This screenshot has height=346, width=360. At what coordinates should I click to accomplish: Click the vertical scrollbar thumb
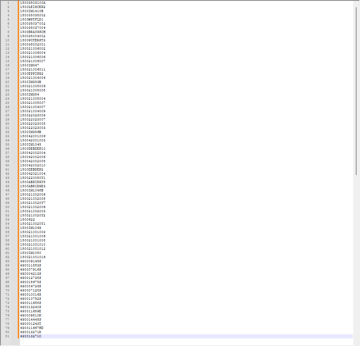356,91
